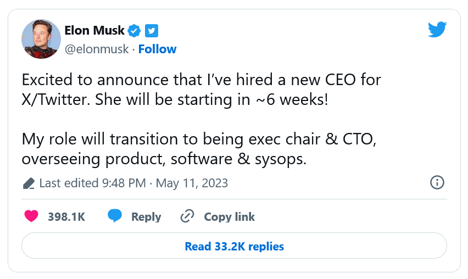The image size is (468, 279).
Task: Click the Reply text label
Action: pyautogui.click(x=146, y=216)
